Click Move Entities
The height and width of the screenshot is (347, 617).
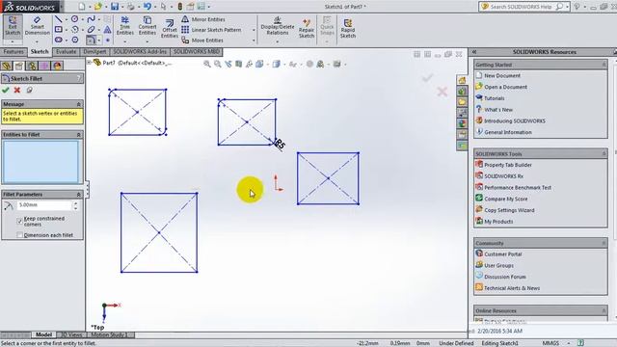(x=202, y=40)
